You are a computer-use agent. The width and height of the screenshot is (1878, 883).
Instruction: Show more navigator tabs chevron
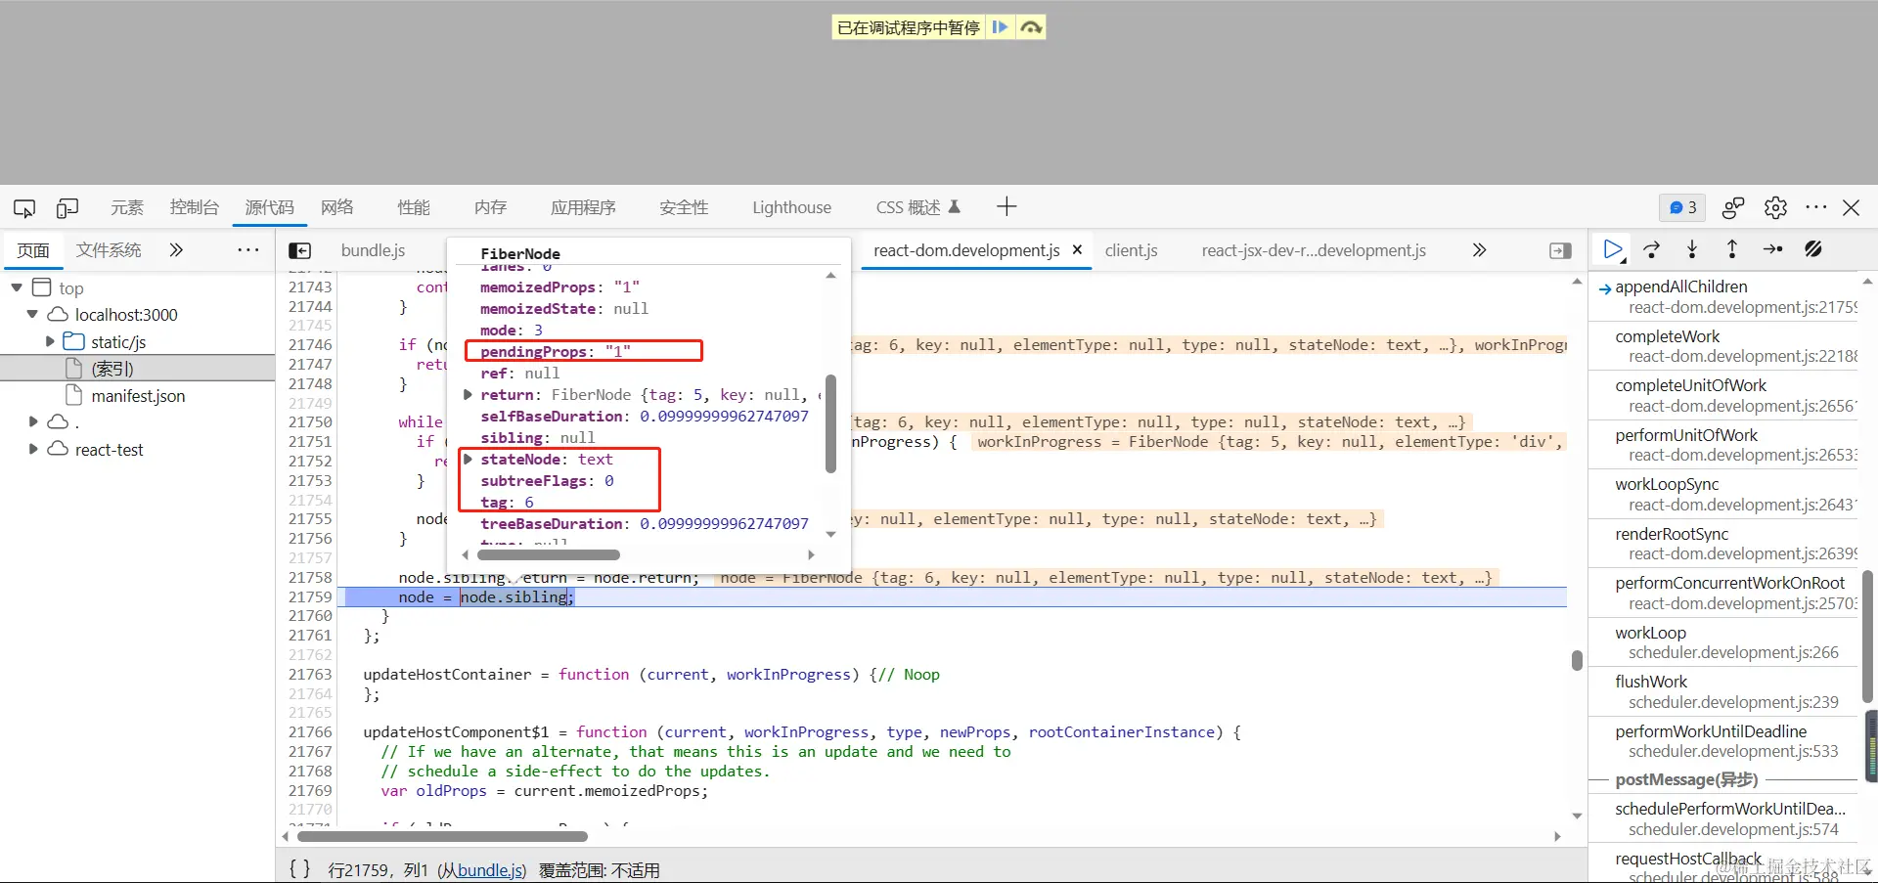[x=176, y=250]
